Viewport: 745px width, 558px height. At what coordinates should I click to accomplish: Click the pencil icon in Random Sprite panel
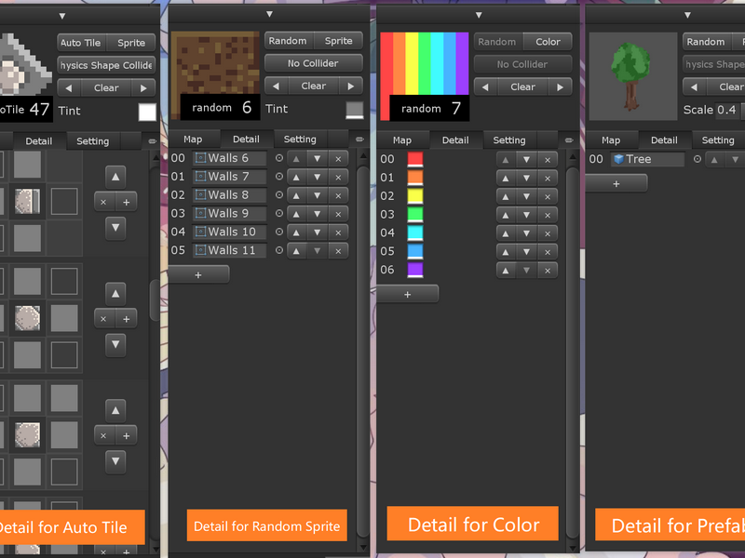coord(359,139)
